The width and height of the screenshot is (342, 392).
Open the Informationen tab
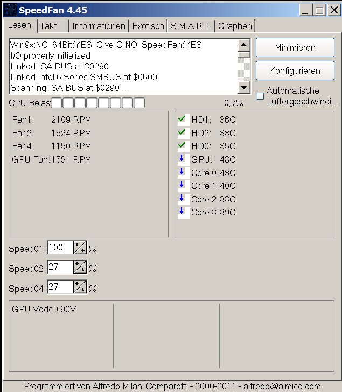pyautogui.click(x=99, y=26)
